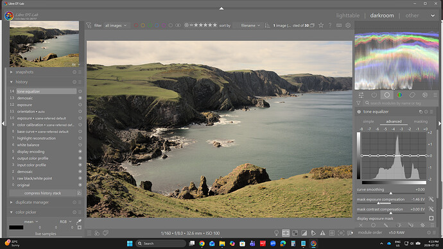Image resolution: width=443 pixels, height=249 pixels.
Task: Pick mask exposure compensation from image
Action: tap(431, 200)
